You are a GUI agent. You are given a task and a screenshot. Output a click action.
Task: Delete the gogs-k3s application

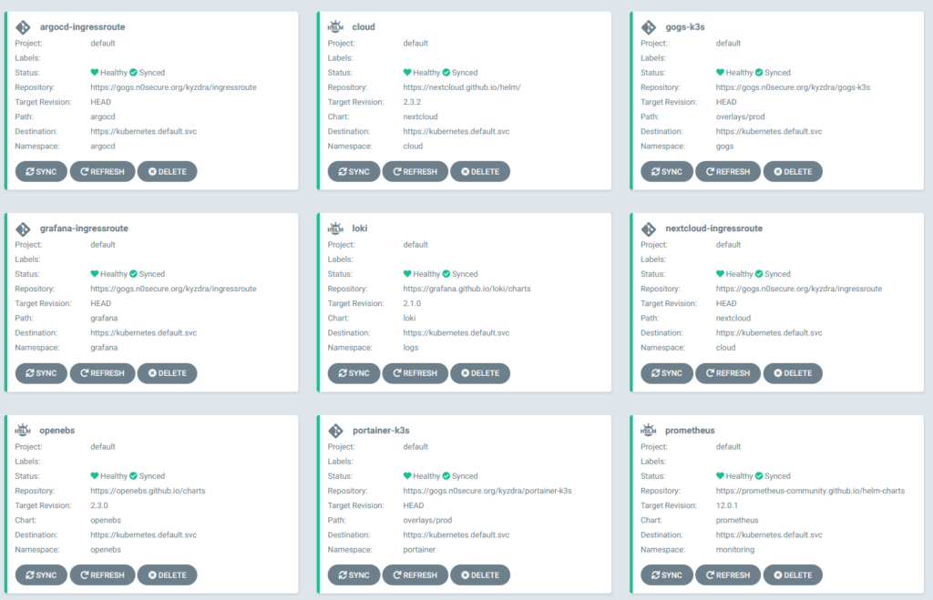[x=794, y=171]
